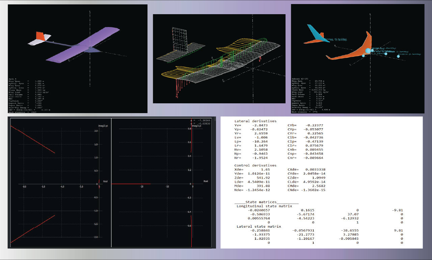Viewport: 432px width, 260px height.
Task: Click the horizontal red real-axis branch in right plot
Action: pos(132,184)
